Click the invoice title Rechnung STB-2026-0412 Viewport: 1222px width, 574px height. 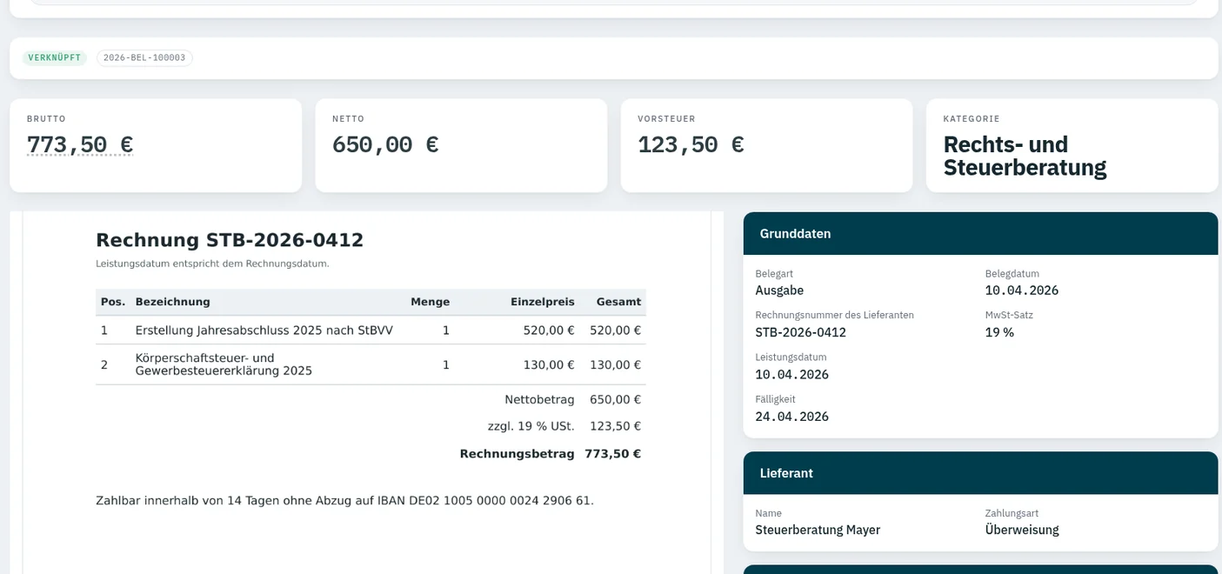click(x=230, y=240)
